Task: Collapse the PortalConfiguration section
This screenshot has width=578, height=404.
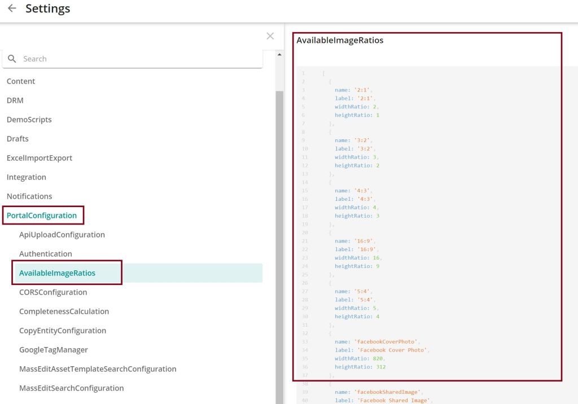Action: (x=42, y=216)
